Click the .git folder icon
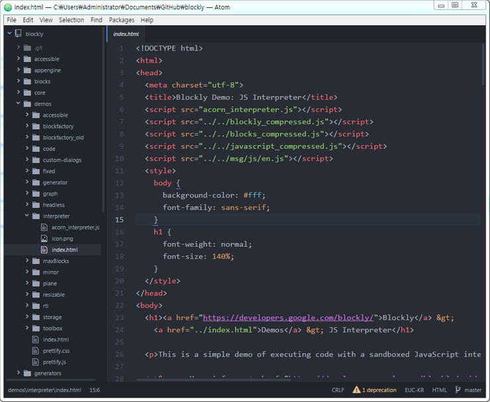 pyautogui.click(x=27, y=48)
